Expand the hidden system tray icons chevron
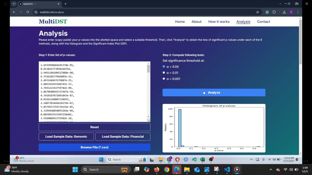The width and height of the screenshot is (312, 175). tap(271, 170)
